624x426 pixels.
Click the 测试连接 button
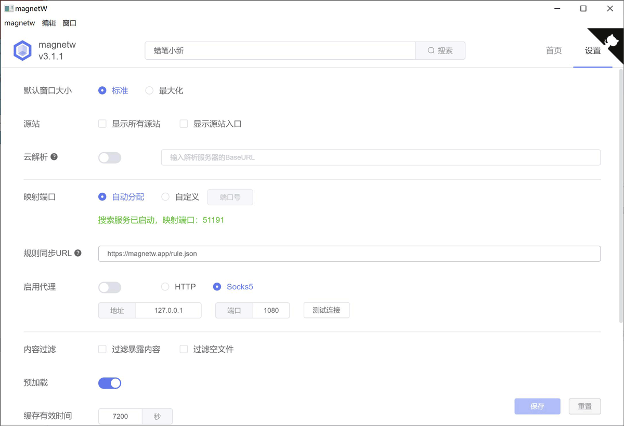327,310
